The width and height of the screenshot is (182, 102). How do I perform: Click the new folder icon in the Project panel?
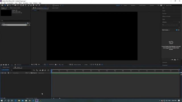click(x=4, y=65)
